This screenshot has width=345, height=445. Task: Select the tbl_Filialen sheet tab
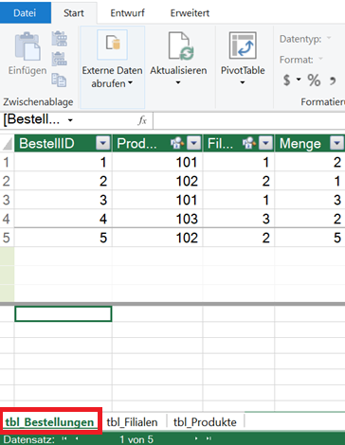(132, 422)
